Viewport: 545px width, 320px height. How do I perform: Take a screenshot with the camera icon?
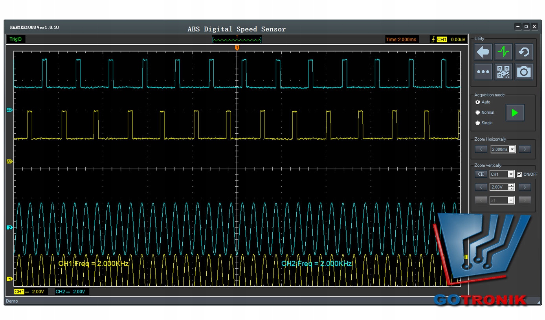[x=524, y=72]
